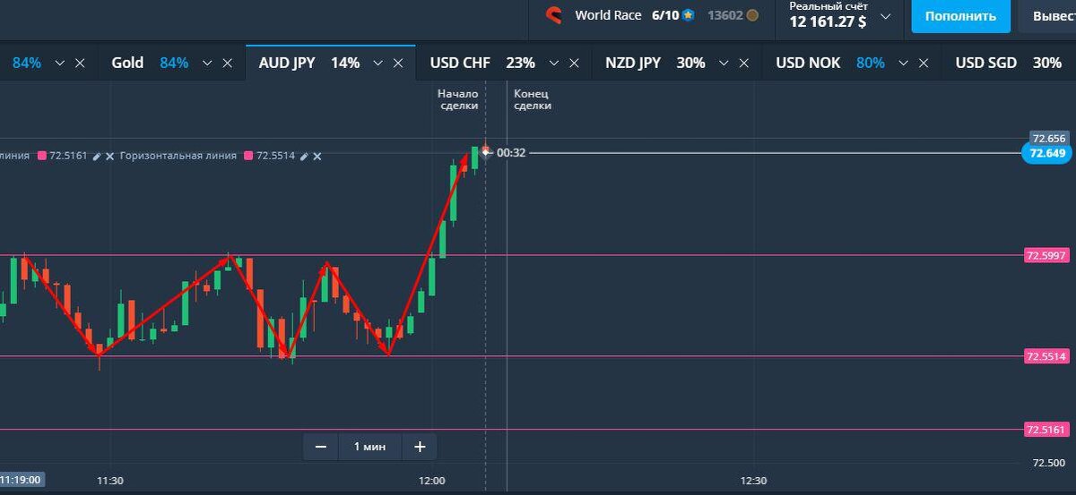The height and width of the screenshot is (495, 1076).
Task: Click the Начало сделки marker label
Action: pyautogui.click(x=457, y=99)
